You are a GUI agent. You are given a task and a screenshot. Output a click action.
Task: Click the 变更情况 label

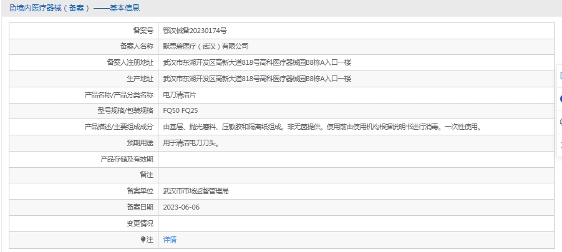coord(140,223)
